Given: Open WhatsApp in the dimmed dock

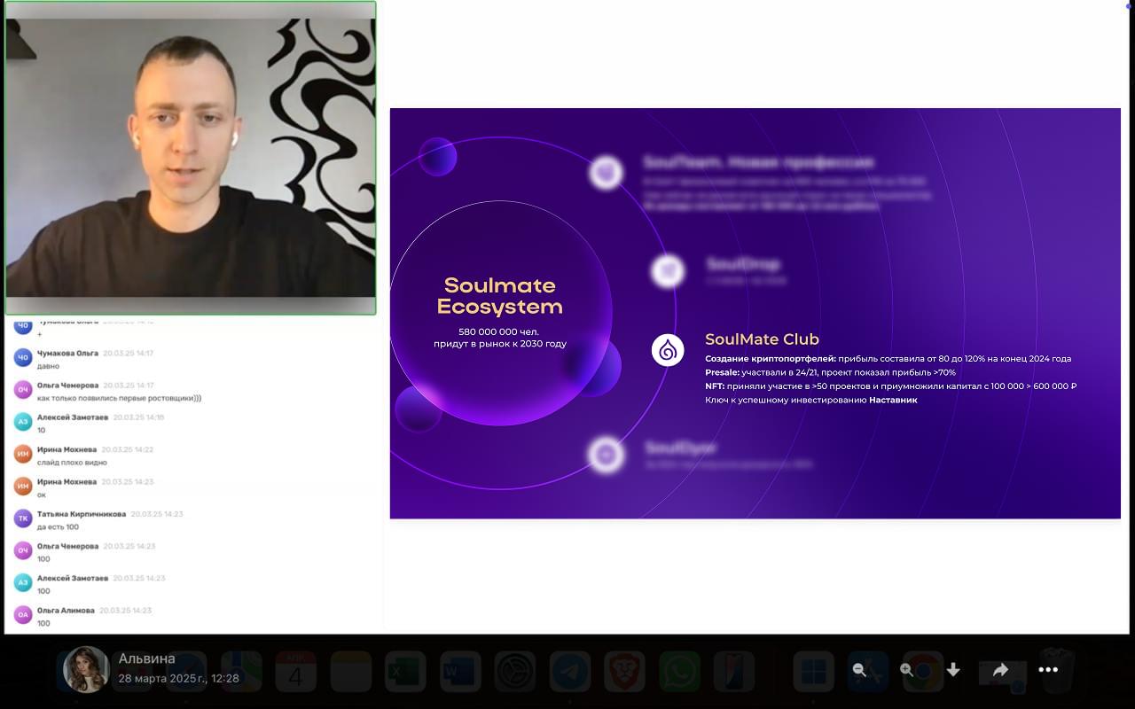Looking at the screenshot, I should tap(679, 671).
